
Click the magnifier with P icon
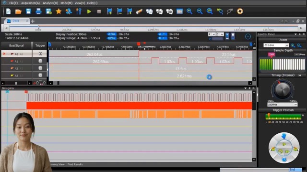point(210,11)
